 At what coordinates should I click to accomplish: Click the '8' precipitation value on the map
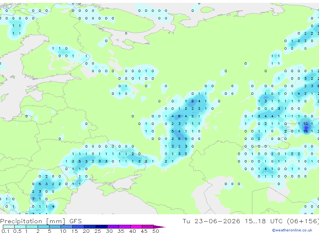point(192,101)
